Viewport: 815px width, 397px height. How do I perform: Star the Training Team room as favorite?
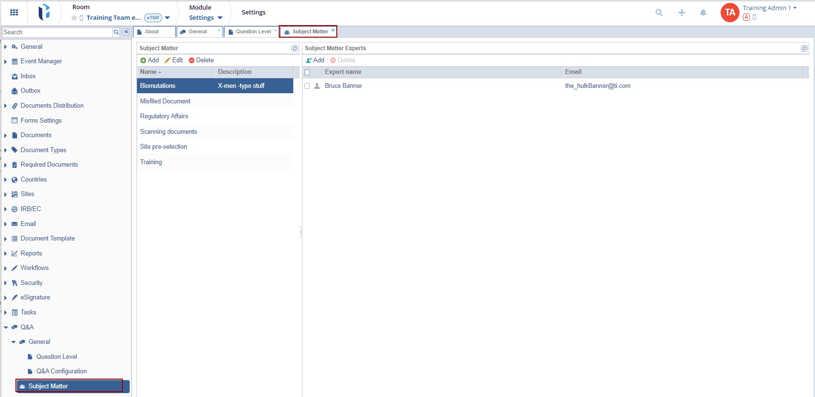(x=74, y=18)
